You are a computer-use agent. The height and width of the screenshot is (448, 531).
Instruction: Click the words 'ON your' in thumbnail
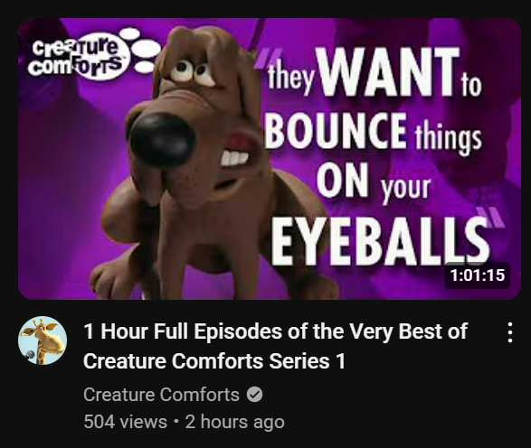click(x=374, y=182)
